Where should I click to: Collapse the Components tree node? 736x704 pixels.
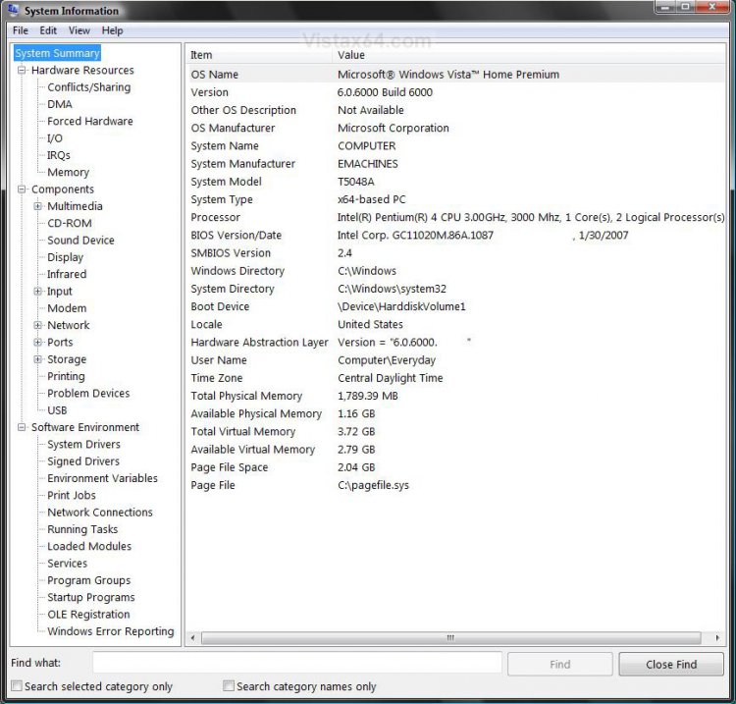[x=22, y=190]
